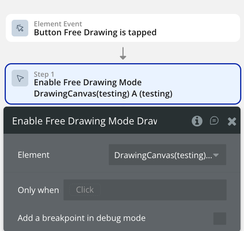Click the 'Element' property label
The height and width of the screenshot is (231, 244).
[34, 155]
